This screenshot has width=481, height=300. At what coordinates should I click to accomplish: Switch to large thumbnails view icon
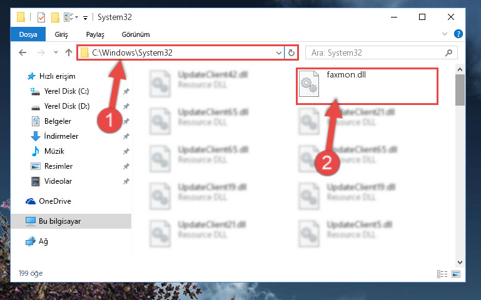[x=456, y=274]
